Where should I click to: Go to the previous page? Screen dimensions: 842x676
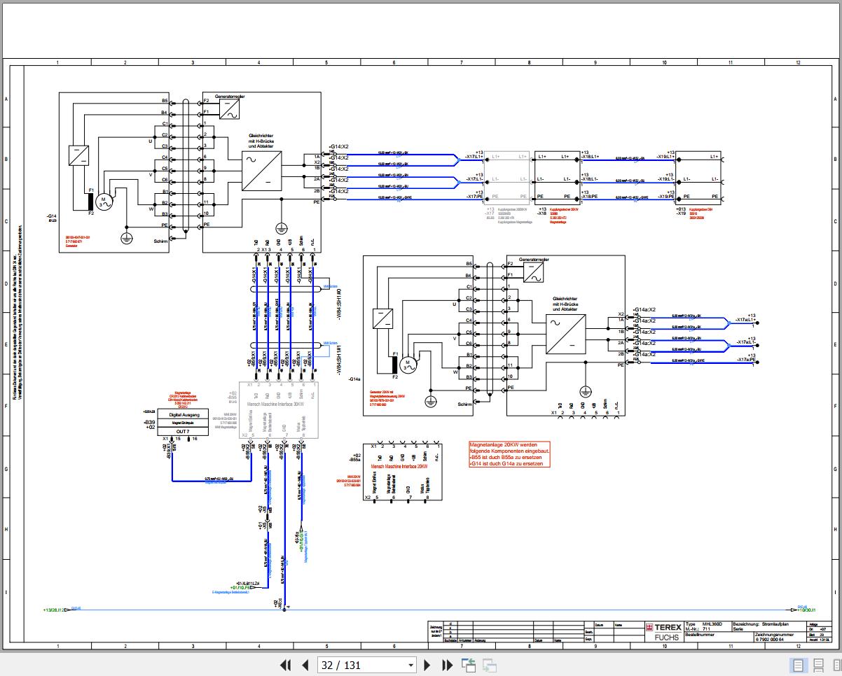point(305,665)
